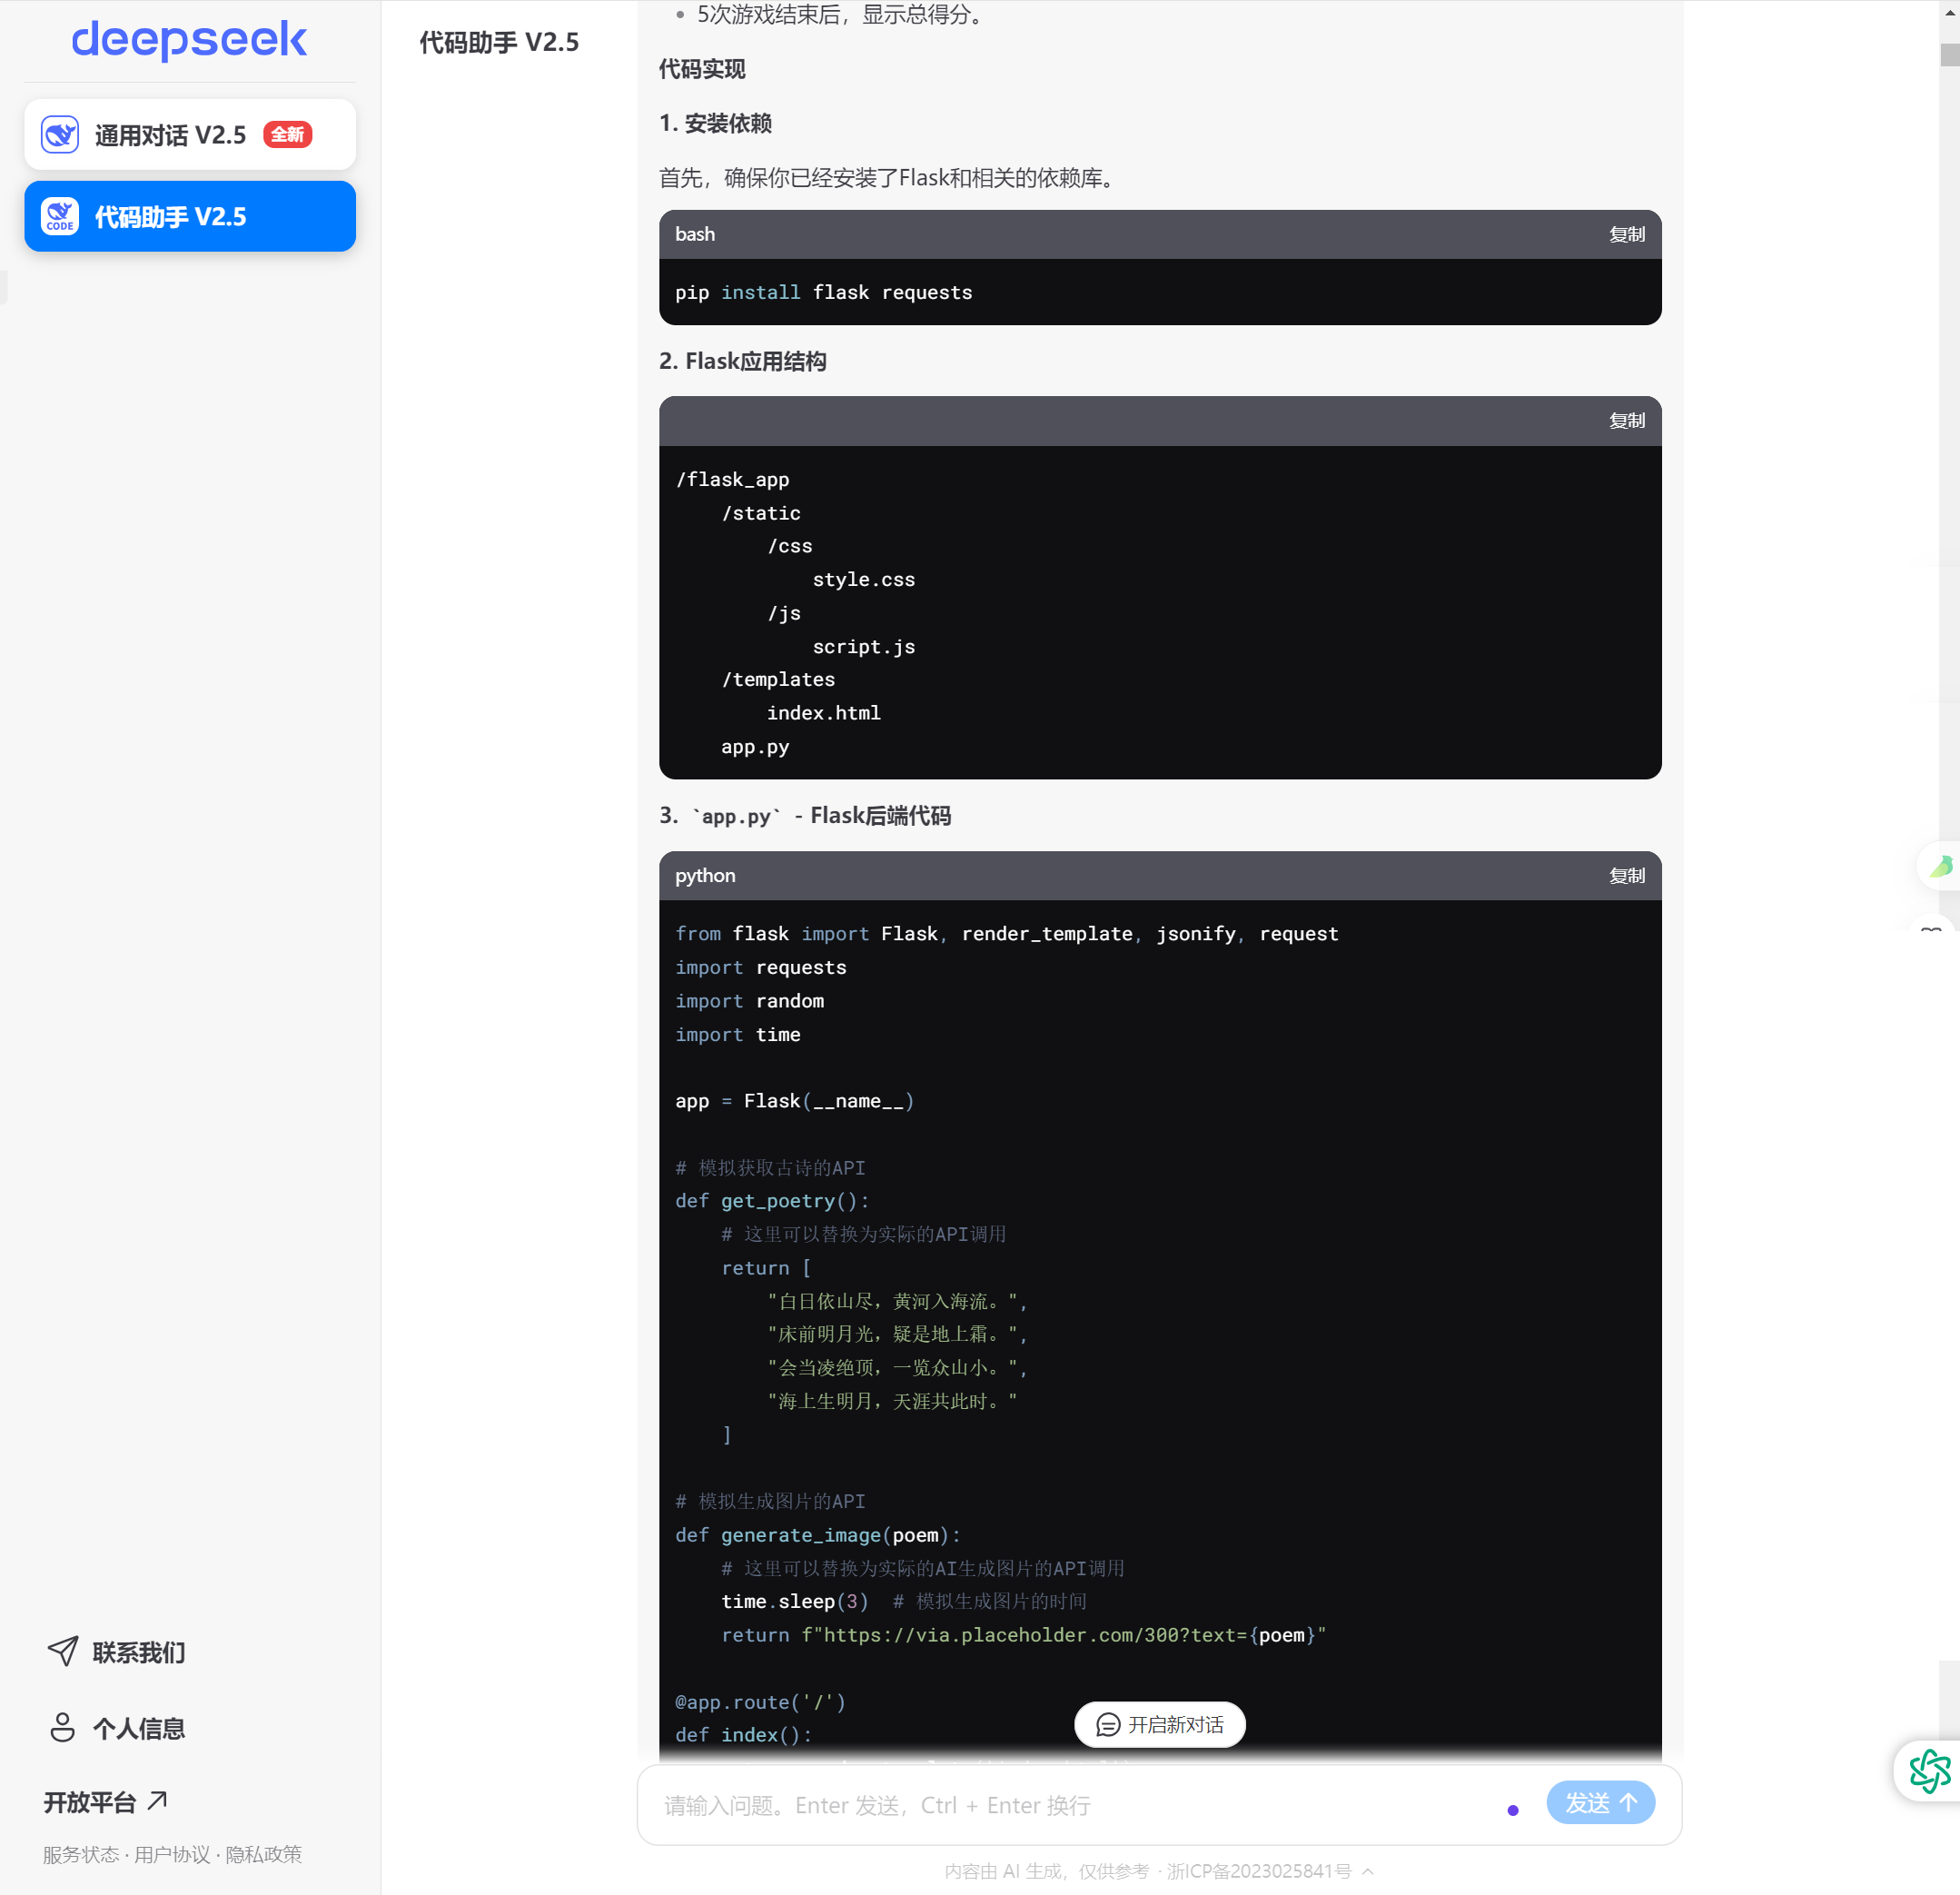
Task: Click the poem line 会当凌绝顶，一览众山小。
Action: (x=897, y=1368)
